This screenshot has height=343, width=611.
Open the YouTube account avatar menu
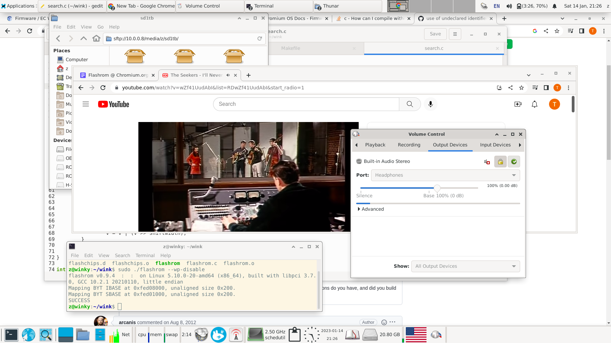click(x=554, y=104)
